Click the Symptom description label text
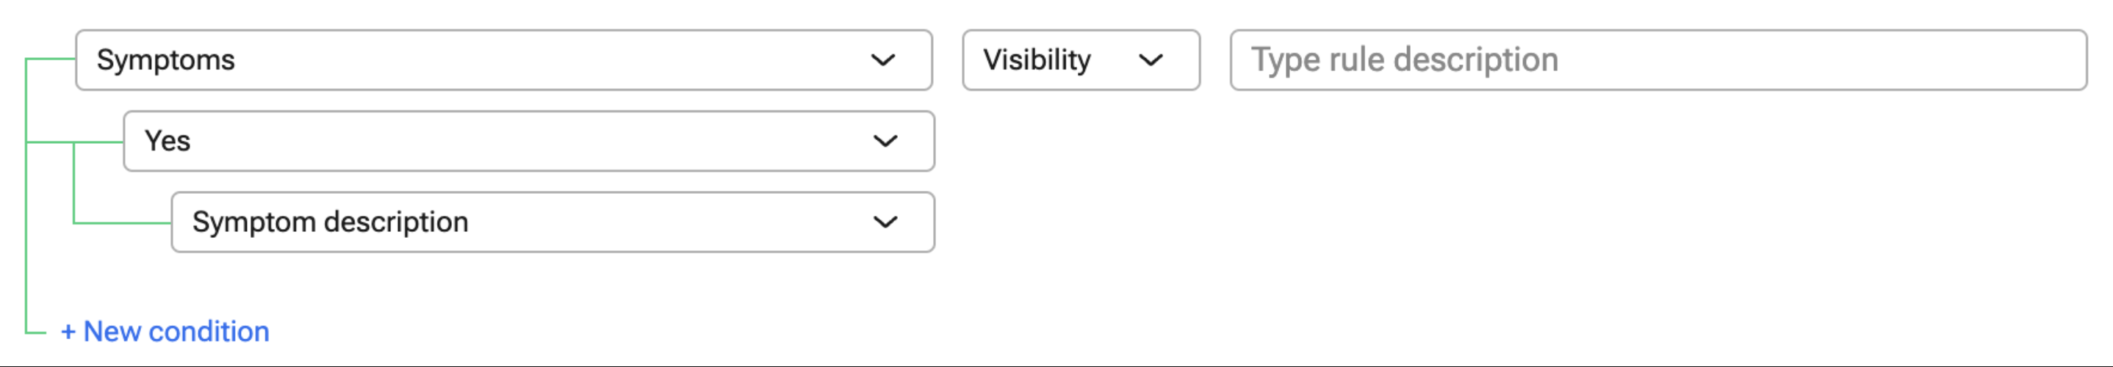 pyautogui.click(x=330, y=222)
